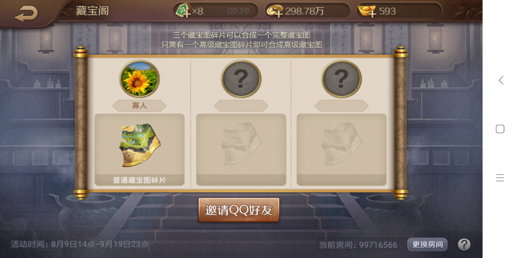The image size is (517, 258).
Task: Tap the Android back navigation chevron
Action: (501, 80)
